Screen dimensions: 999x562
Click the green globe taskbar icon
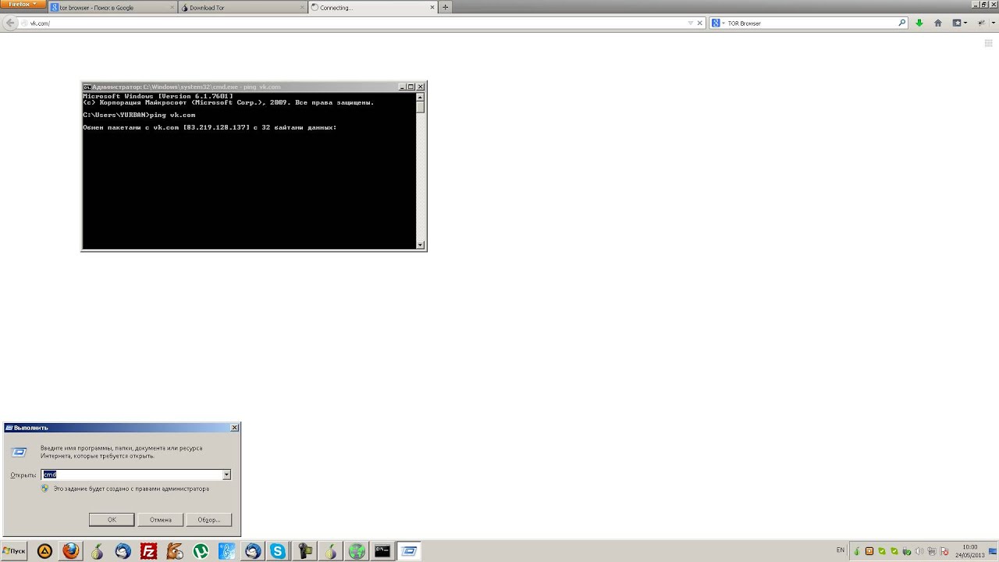point(357,551)
